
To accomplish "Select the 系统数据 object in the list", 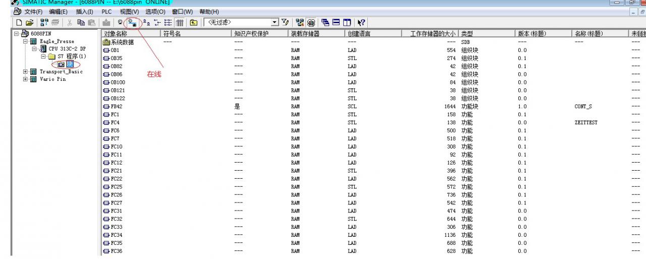I will pos(119,42).
